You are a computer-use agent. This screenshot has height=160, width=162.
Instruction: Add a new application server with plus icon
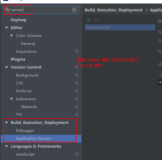click(89, 20)
